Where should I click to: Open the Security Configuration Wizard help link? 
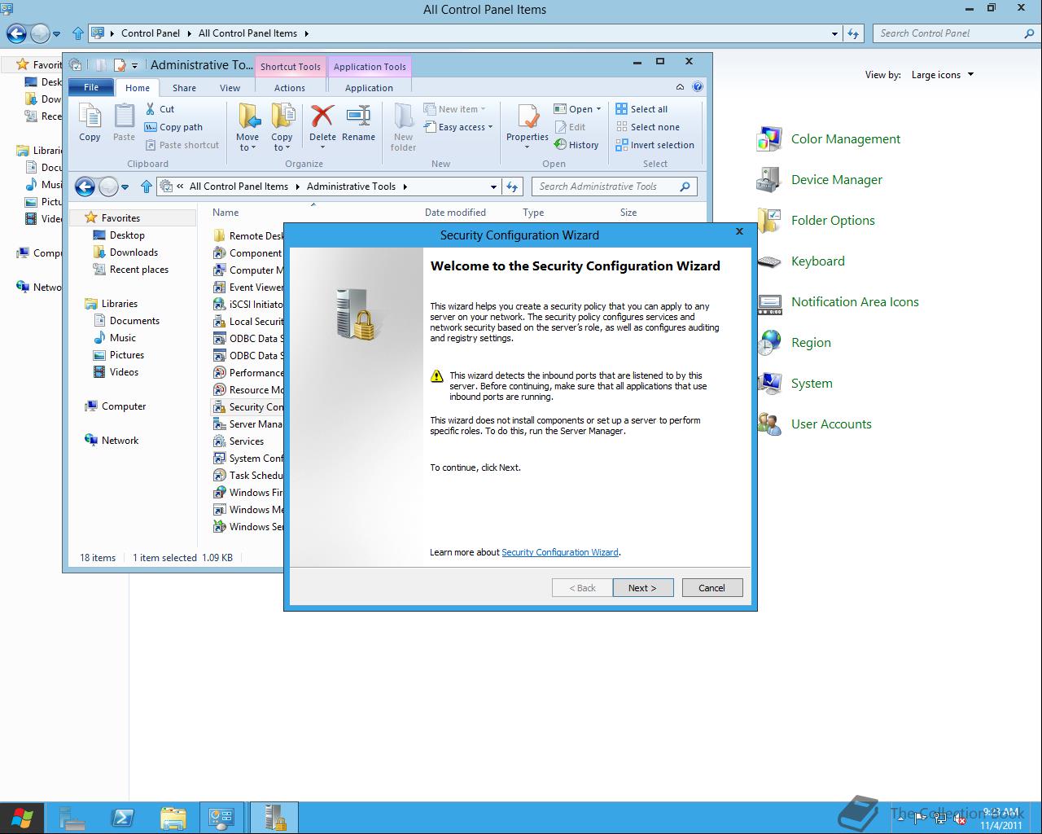point(560,552)
